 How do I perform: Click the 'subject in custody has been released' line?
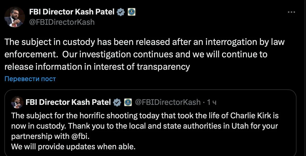(144, 42)
